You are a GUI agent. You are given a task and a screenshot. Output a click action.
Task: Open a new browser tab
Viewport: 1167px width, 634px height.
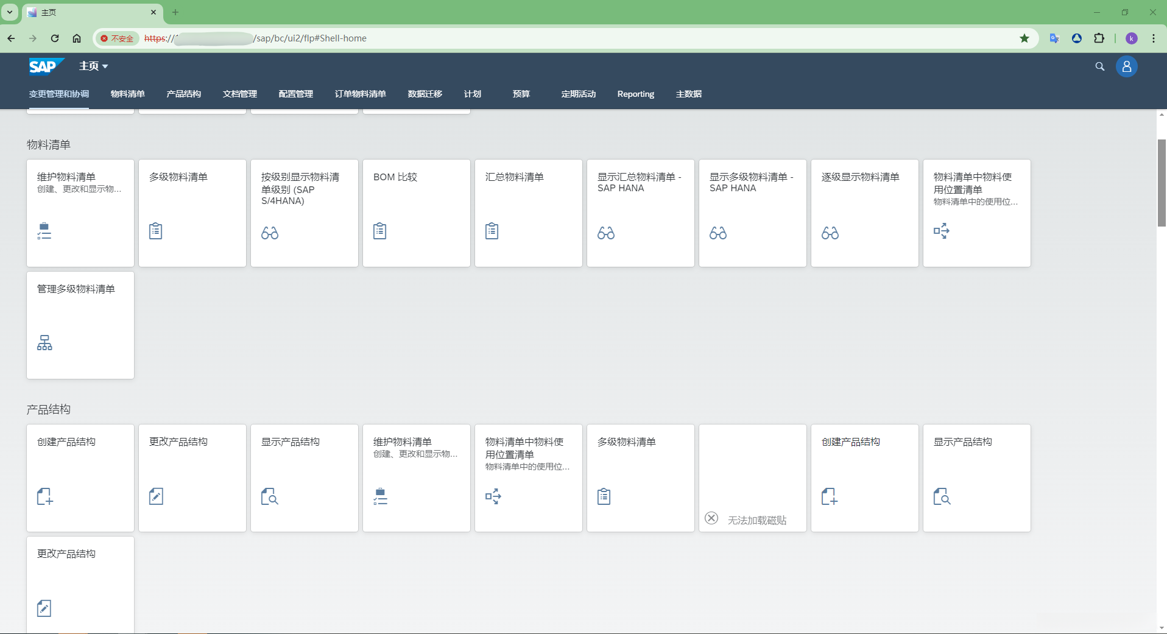[175, 12]
